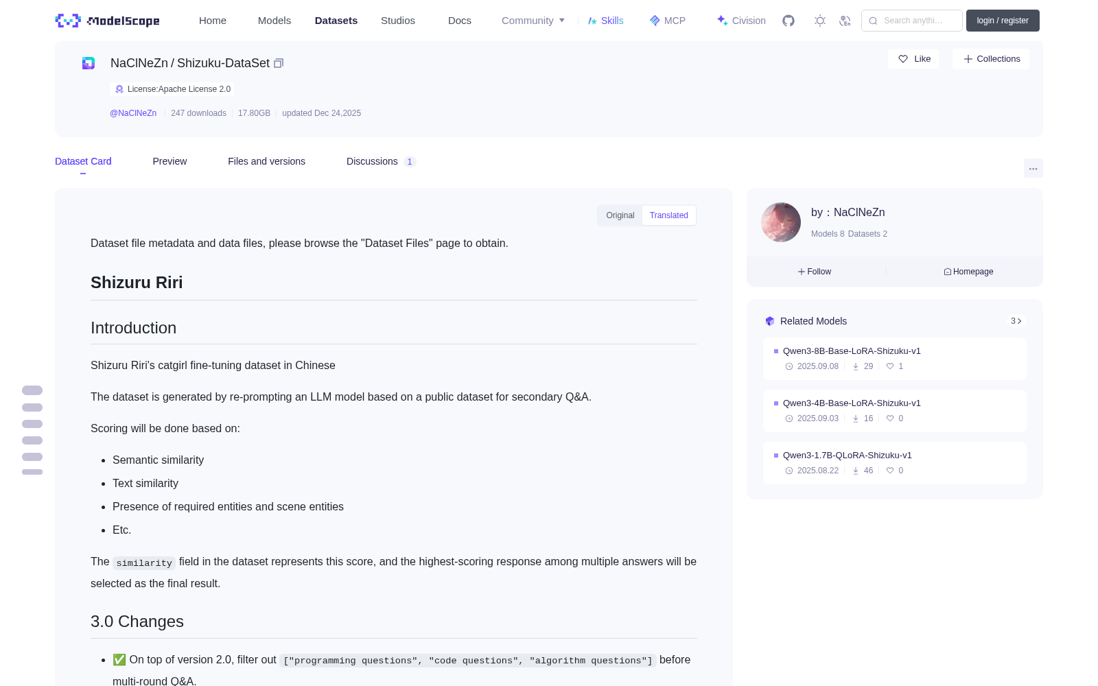
Task: Select the Files and versions tab
Action: coord(266,161)
